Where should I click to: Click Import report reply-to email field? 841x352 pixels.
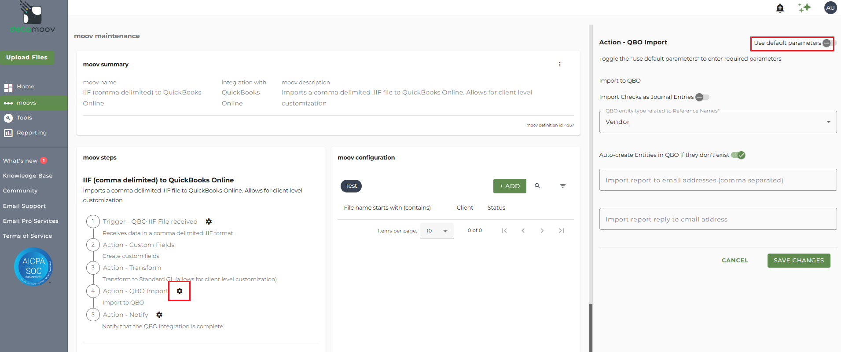click(x=718, y=219)
